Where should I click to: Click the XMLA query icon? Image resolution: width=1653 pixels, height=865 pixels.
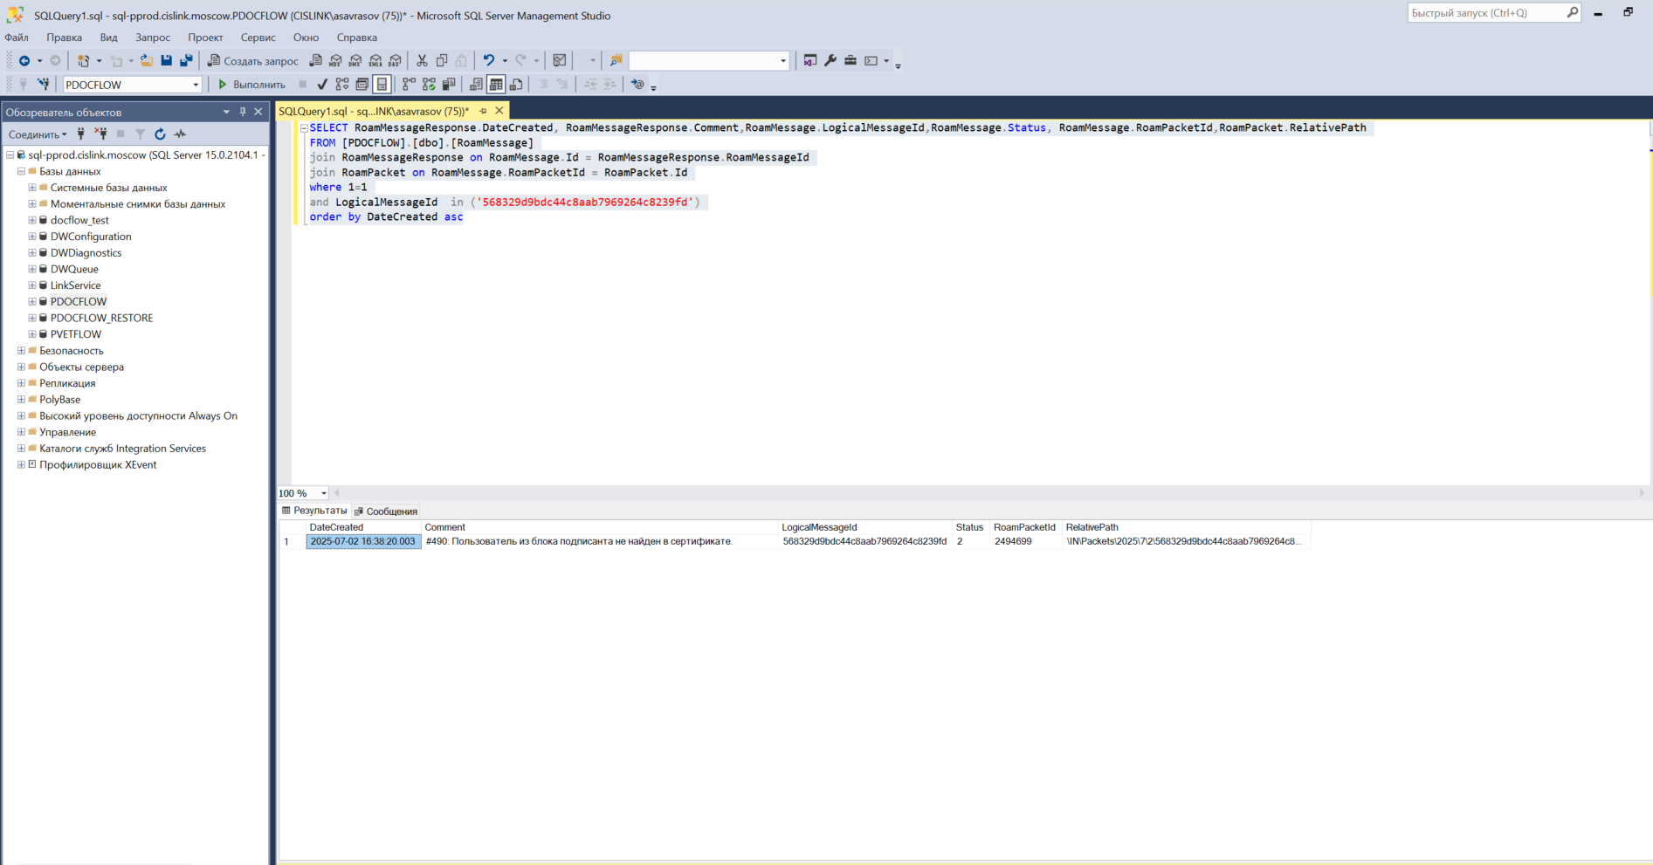375,60
